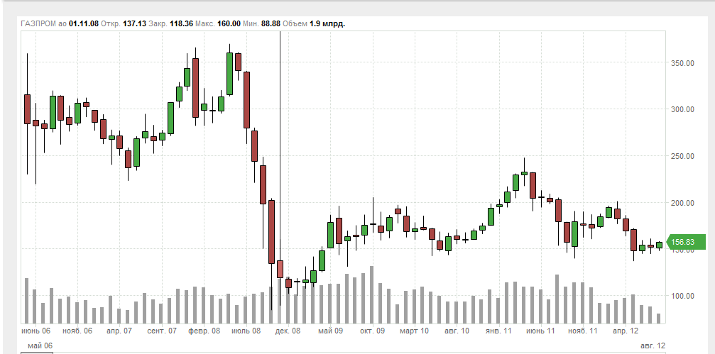
Task: Click the апр. 12 time axis label
Action: (625, 331)
